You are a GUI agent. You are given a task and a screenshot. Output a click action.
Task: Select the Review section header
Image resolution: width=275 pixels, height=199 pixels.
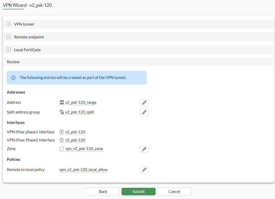pyautogui.click(x=13, y=62)
